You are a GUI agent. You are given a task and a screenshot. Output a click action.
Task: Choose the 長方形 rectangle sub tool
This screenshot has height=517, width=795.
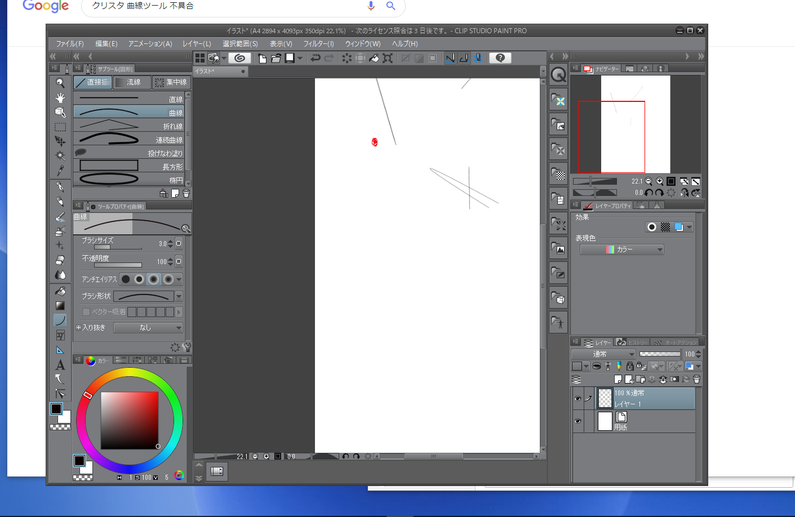point(129,166)
